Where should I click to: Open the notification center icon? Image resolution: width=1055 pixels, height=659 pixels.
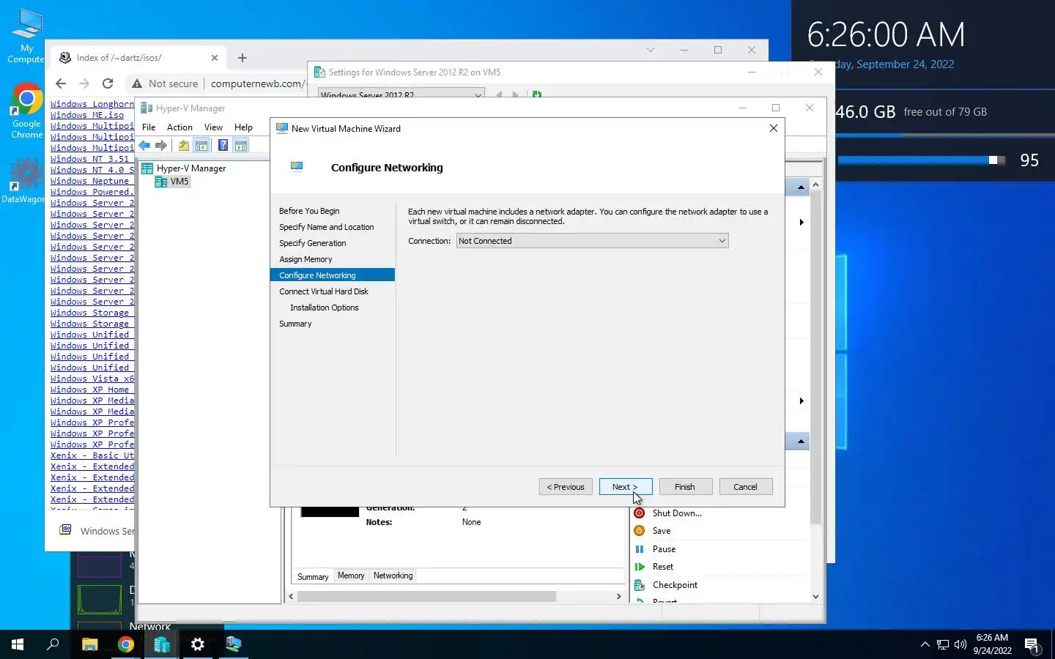click(x=1032, y=645)
